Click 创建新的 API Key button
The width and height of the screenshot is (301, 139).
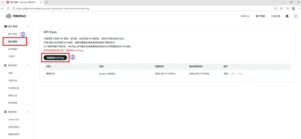pyautogui.click(x=55, y=58)
